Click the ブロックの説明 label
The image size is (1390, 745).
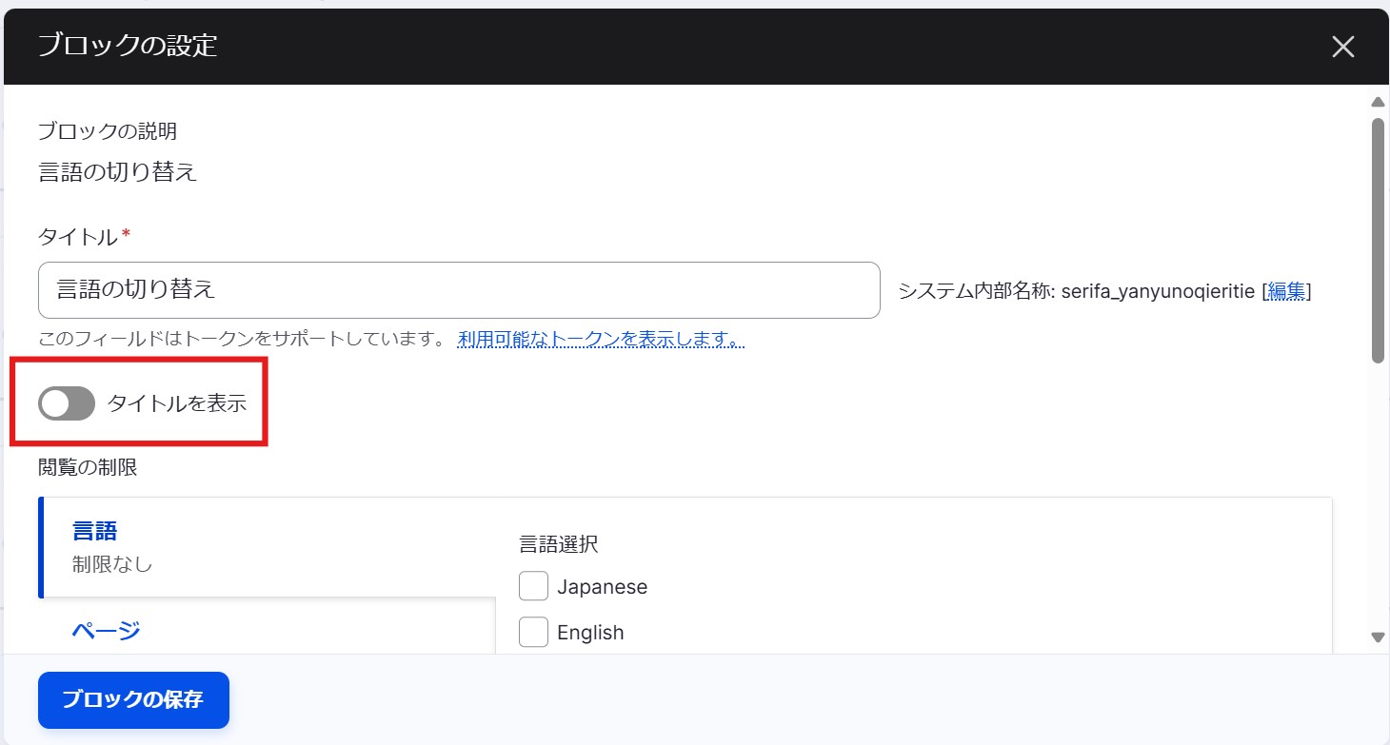(x=108, y=131)
